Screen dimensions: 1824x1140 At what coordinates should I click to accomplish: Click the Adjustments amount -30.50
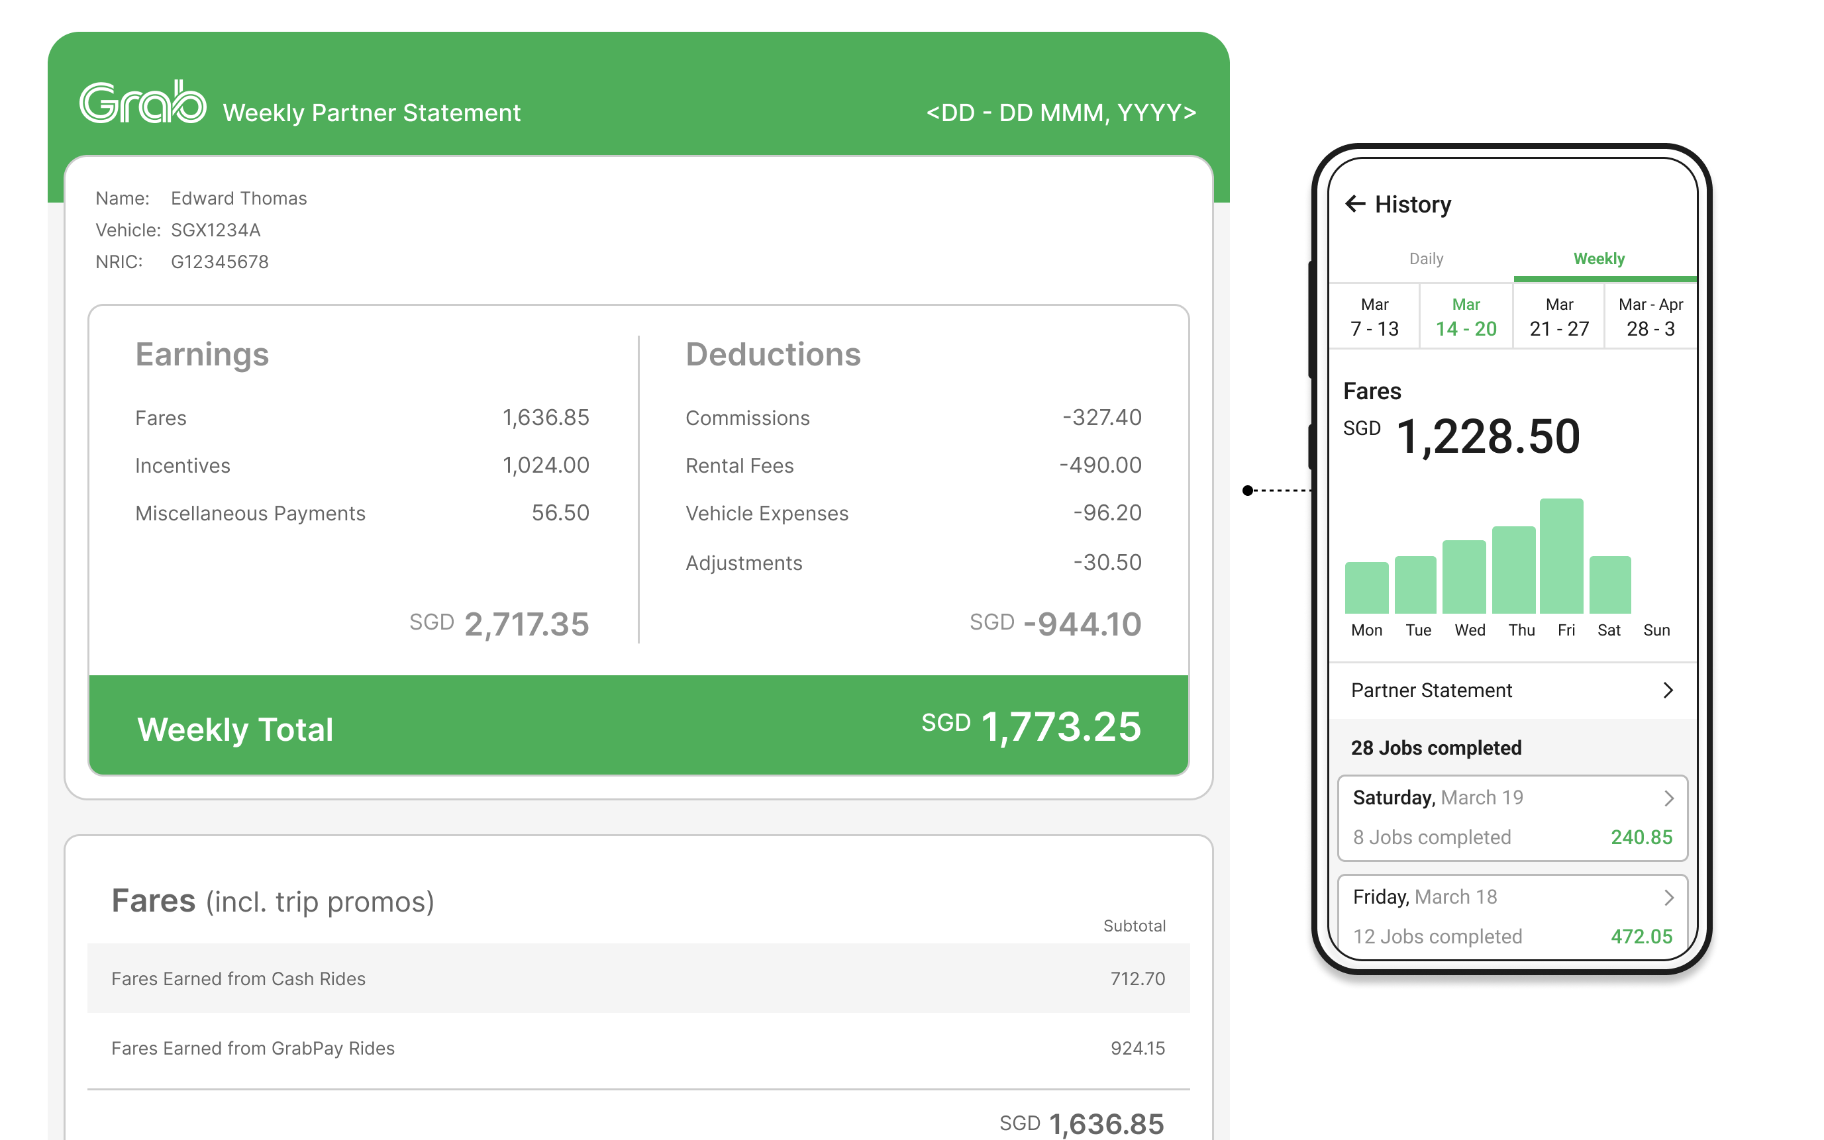point(1107,563)
